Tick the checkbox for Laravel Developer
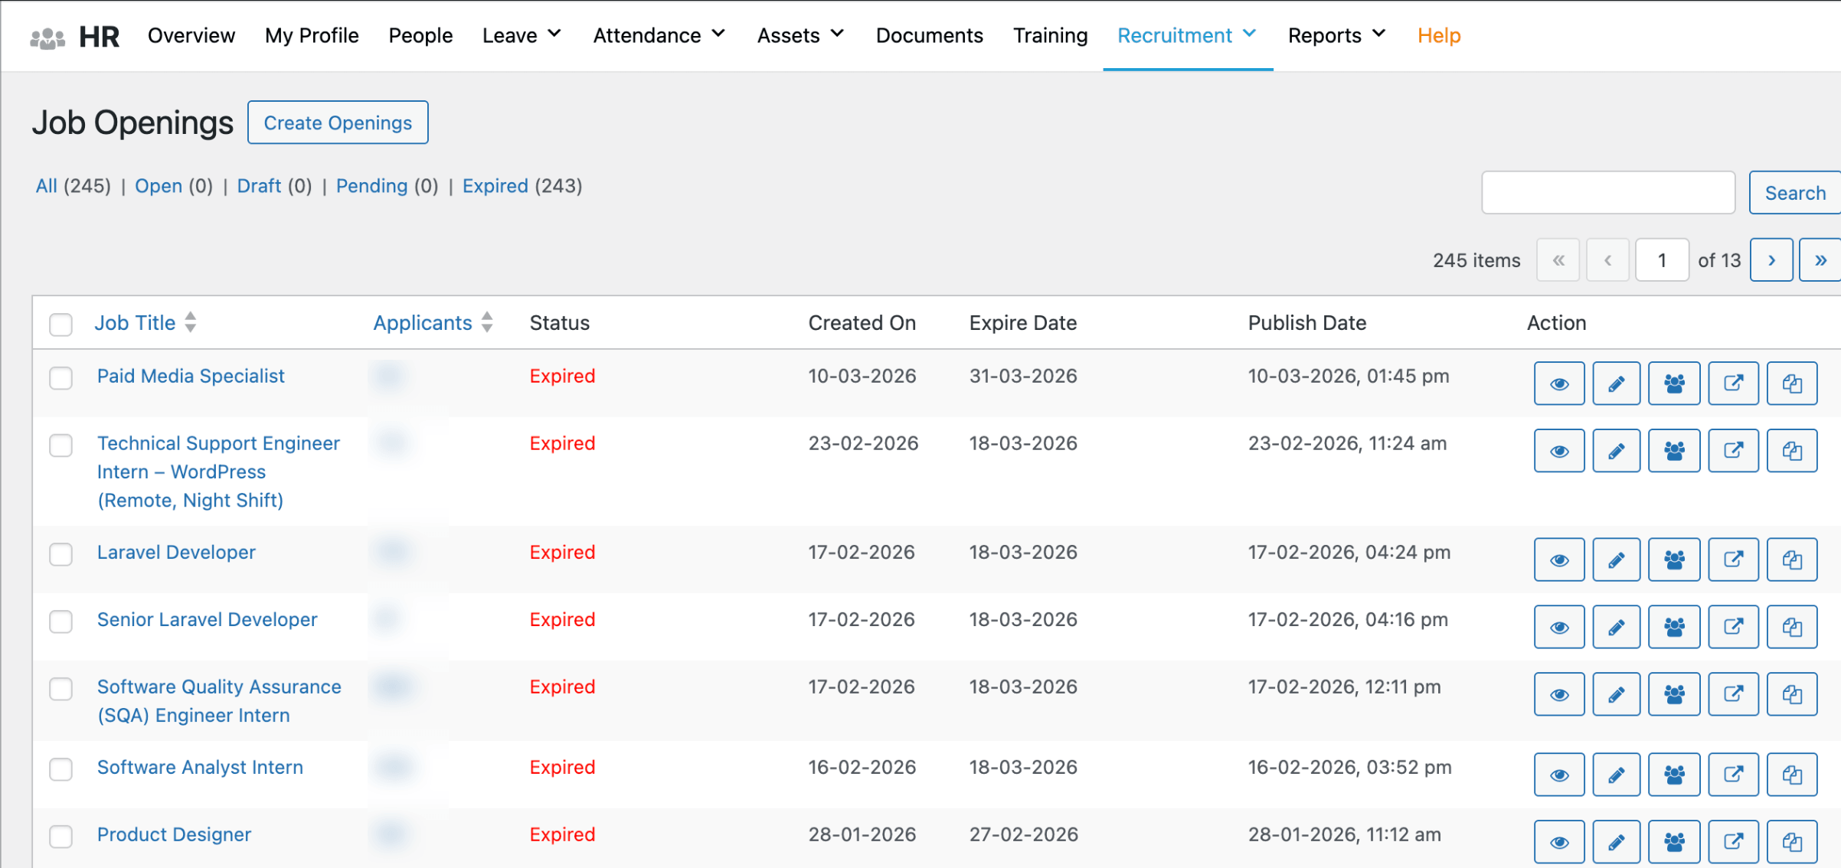Screen dimensions: 1841x868 (x=60, y=553)
